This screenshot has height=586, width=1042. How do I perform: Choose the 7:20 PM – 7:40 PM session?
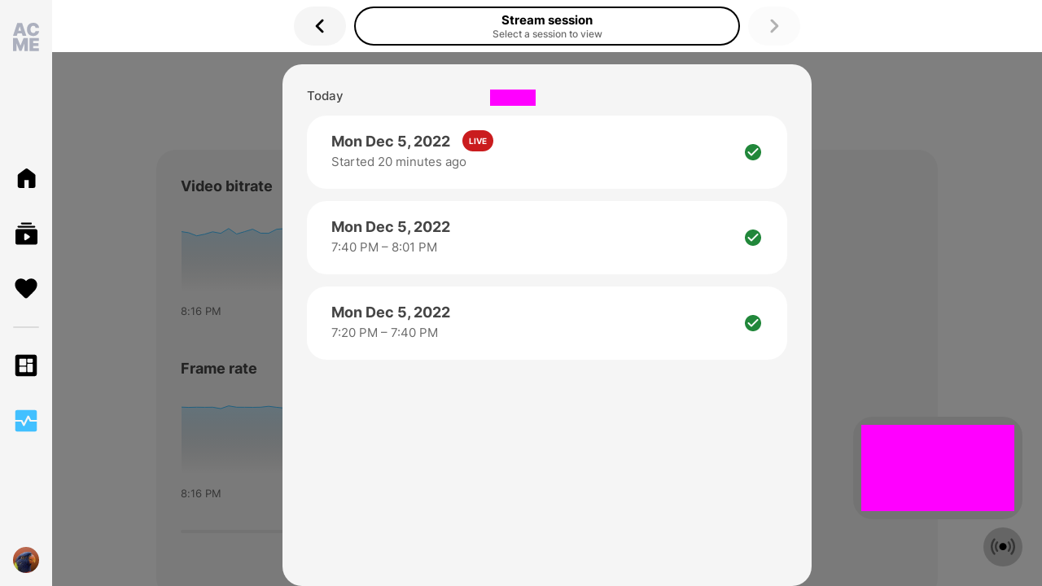click(x=547, y=323)
